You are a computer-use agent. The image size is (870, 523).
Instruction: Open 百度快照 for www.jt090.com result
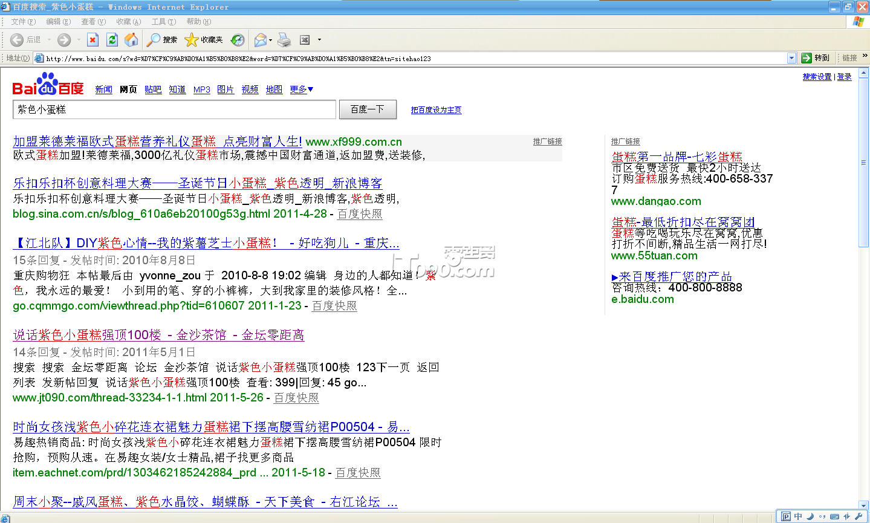[x=296, y=398]
